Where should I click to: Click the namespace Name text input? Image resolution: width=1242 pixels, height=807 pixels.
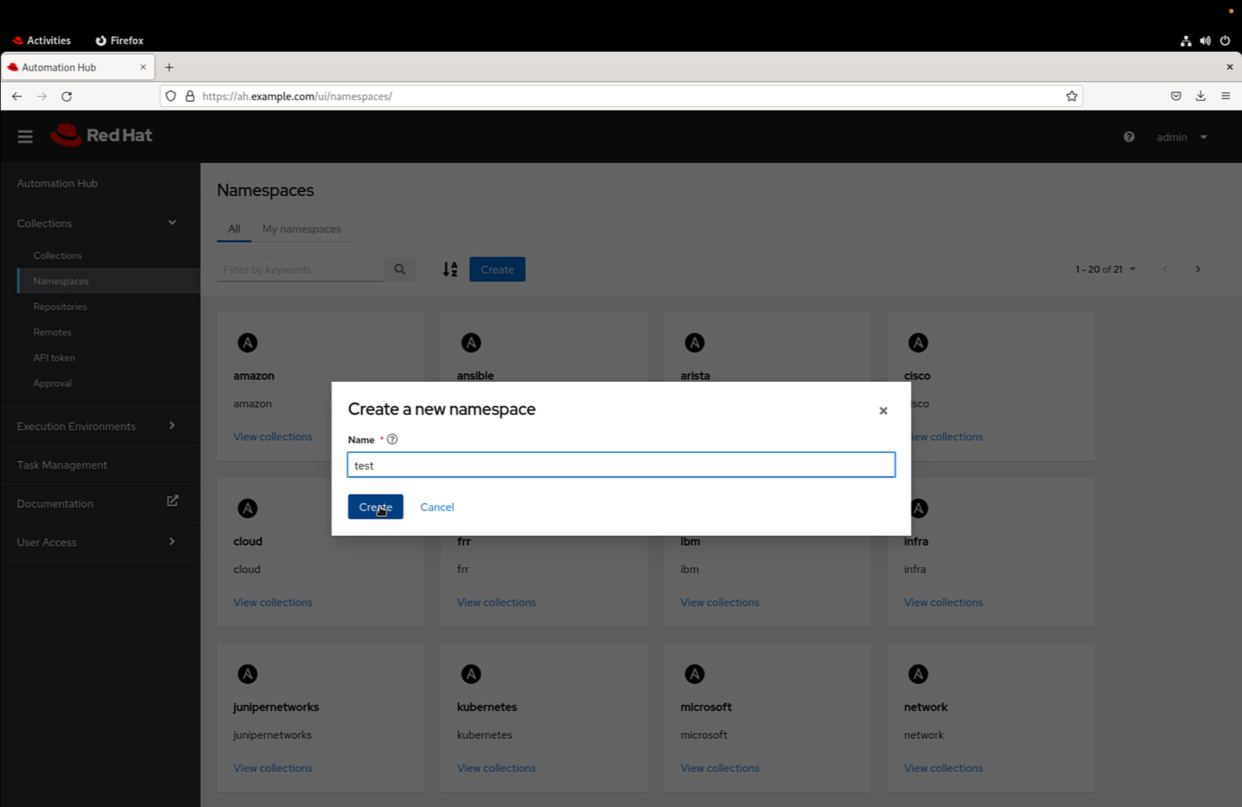[621, 465]
